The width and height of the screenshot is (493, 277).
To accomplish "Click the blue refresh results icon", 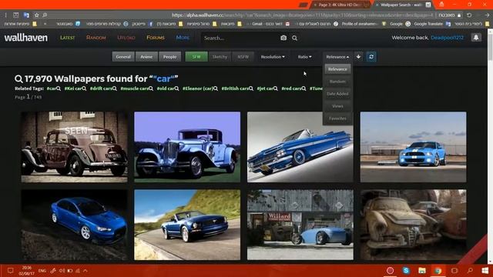I will pyautogui.click(x=371, y=57).
